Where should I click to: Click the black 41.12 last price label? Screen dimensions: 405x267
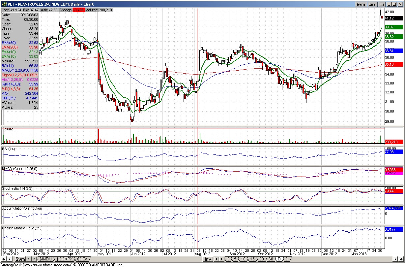[393, 18]
